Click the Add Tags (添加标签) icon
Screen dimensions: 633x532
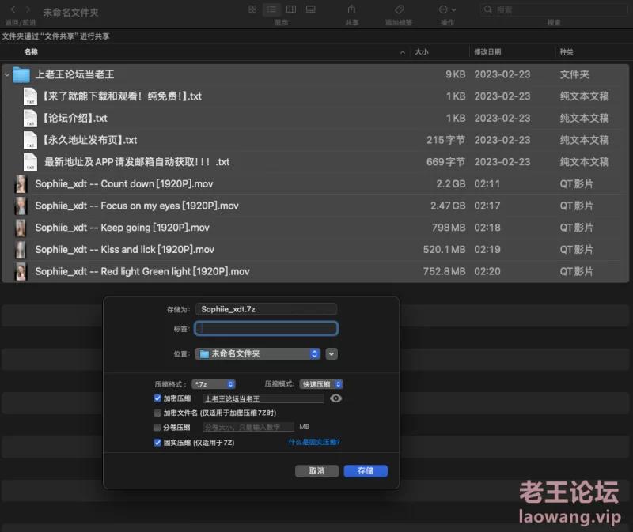399,9
